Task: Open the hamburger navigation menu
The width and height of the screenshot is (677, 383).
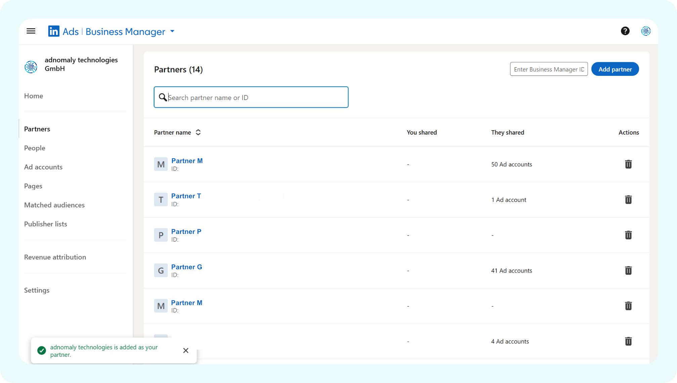Action: (x=31, y=31)
